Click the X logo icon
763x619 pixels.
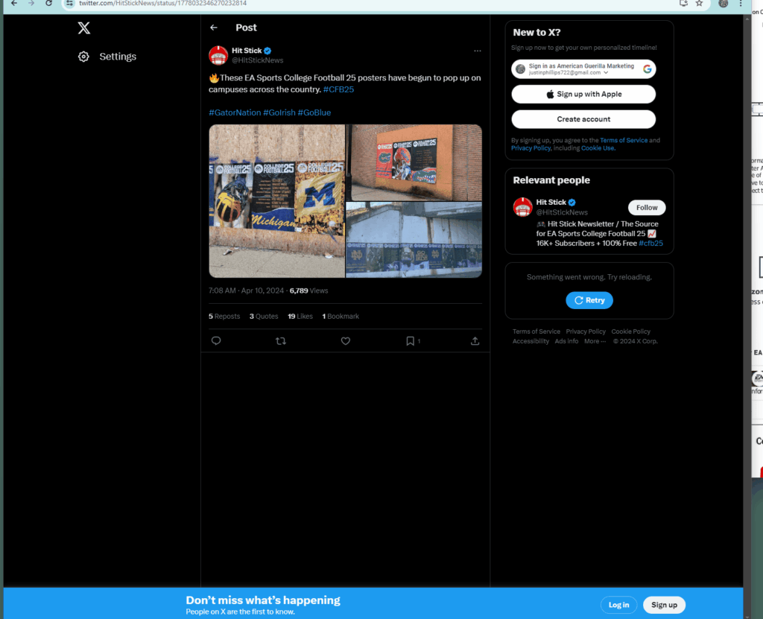click(84, 28)
